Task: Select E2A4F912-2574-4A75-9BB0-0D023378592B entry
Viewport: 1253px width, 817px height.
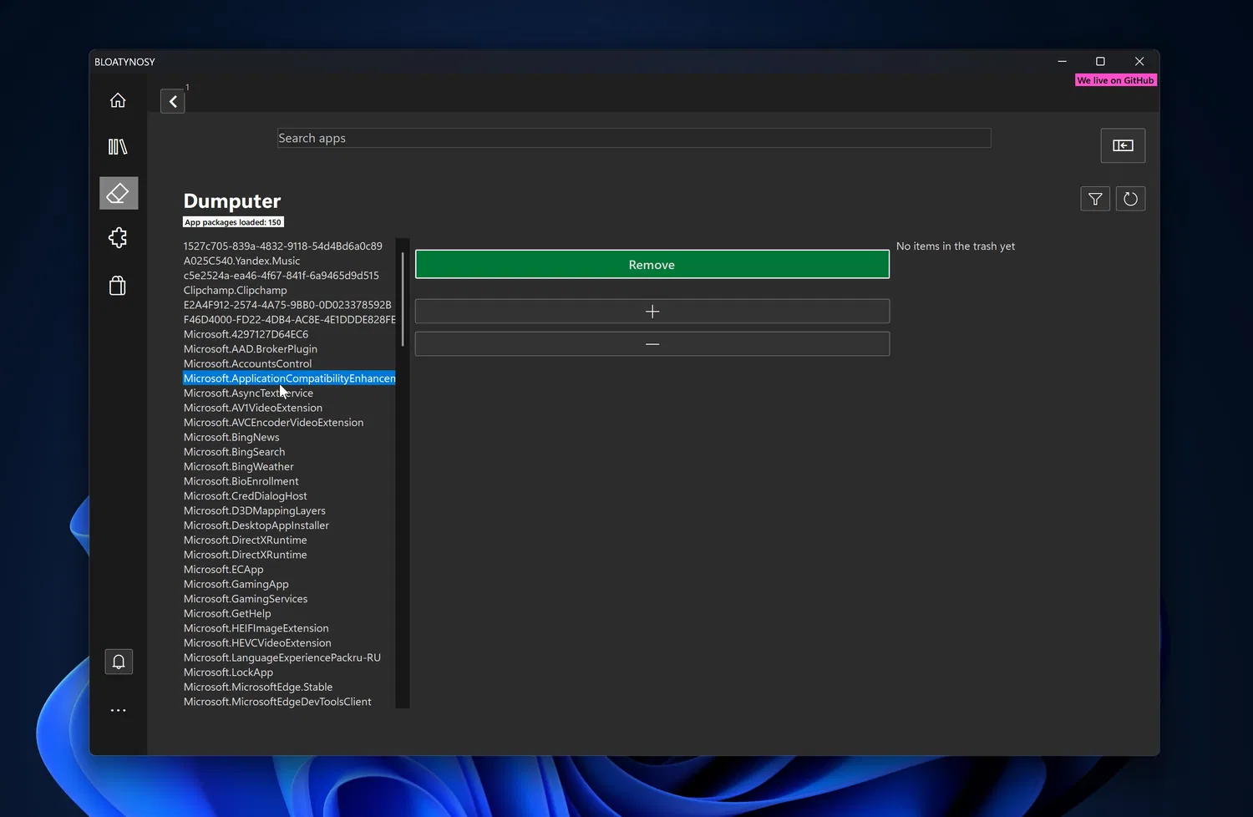Action: coord(289,305)
